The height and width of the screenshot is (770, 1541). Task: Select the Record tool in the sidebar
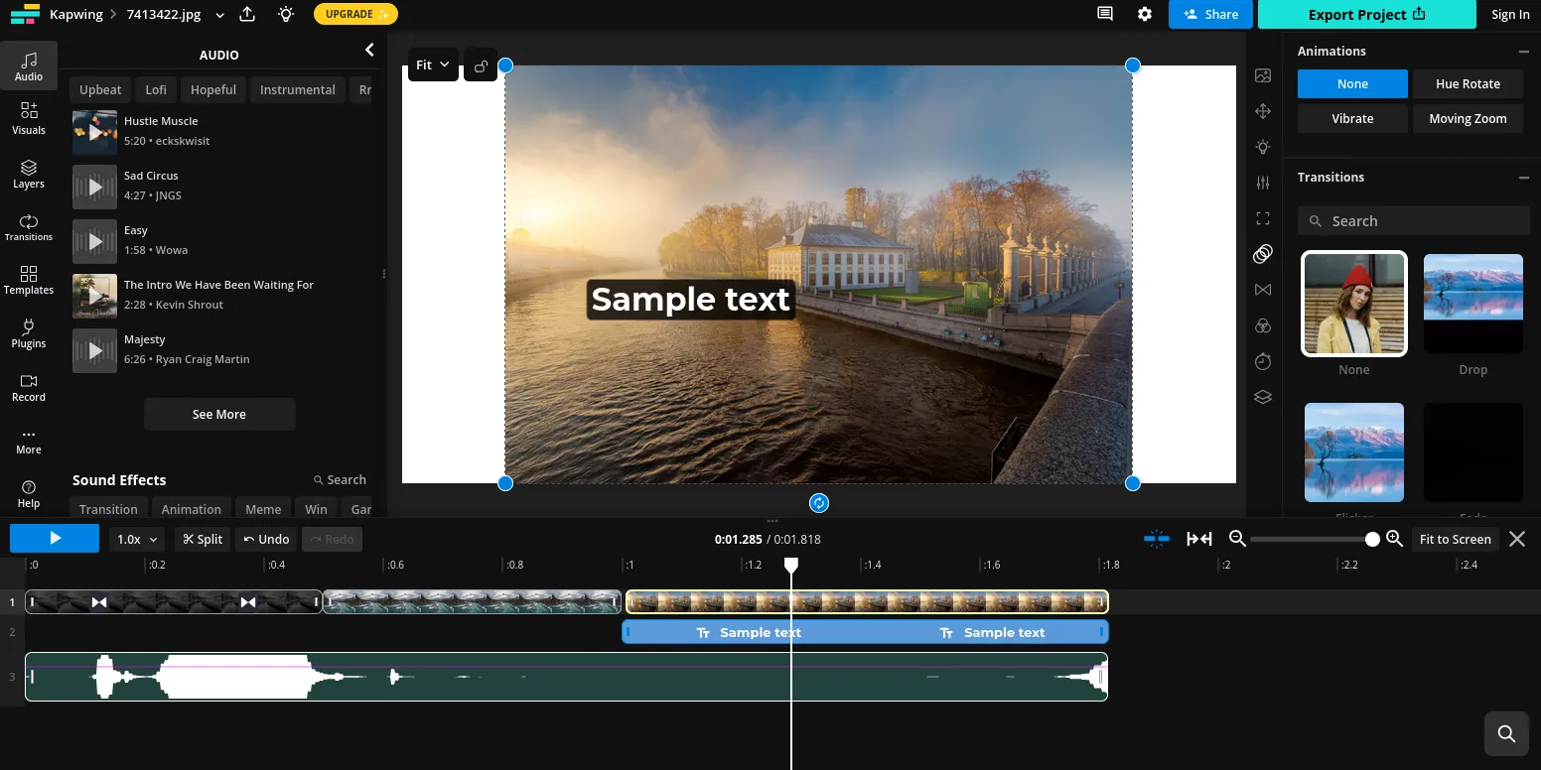(28, 388)
